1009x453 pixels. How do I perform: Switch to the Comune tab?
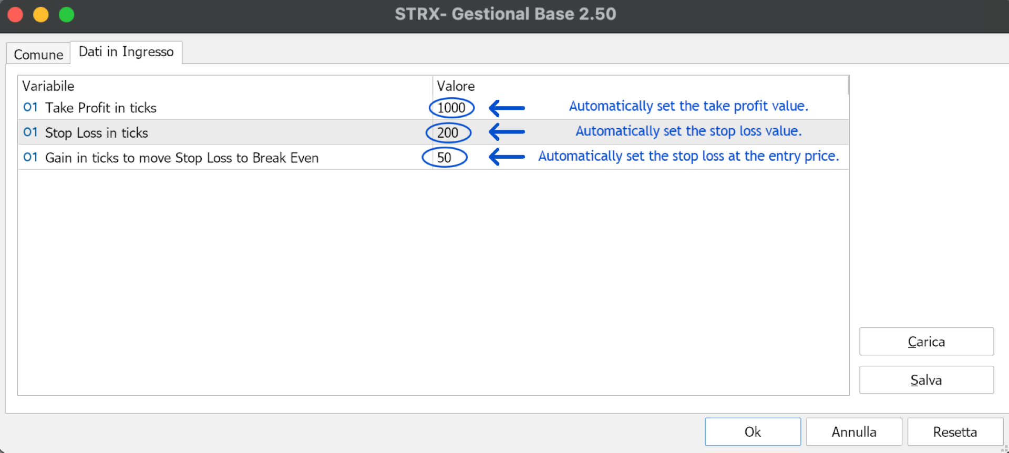click(x=38, y=53)
